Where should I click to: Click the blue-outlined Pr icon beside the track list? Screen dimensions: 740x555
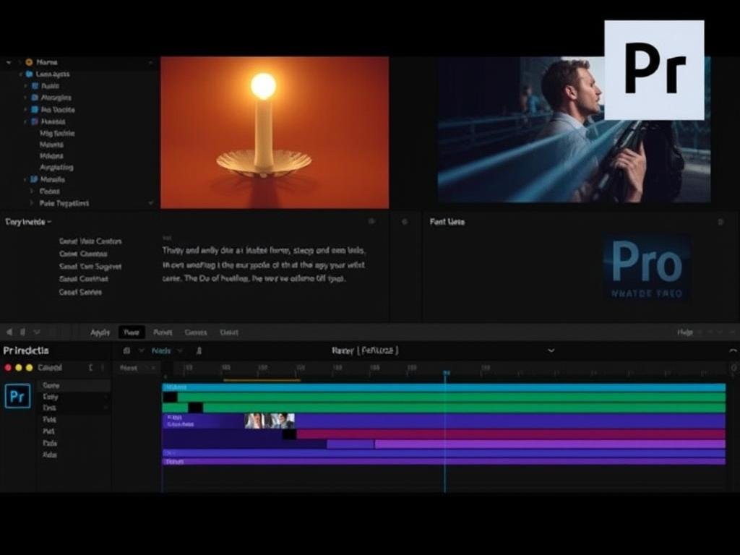pos(17,395)
